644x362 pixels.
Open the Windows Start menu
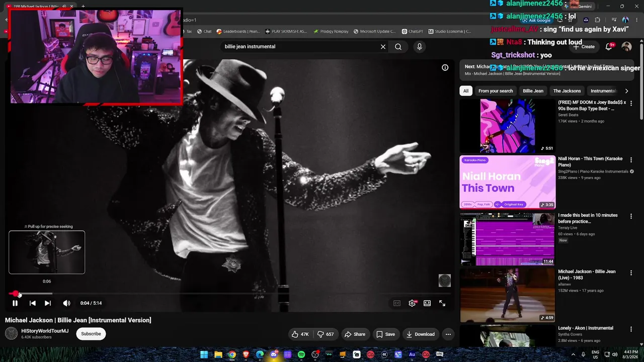click(204, 354)
